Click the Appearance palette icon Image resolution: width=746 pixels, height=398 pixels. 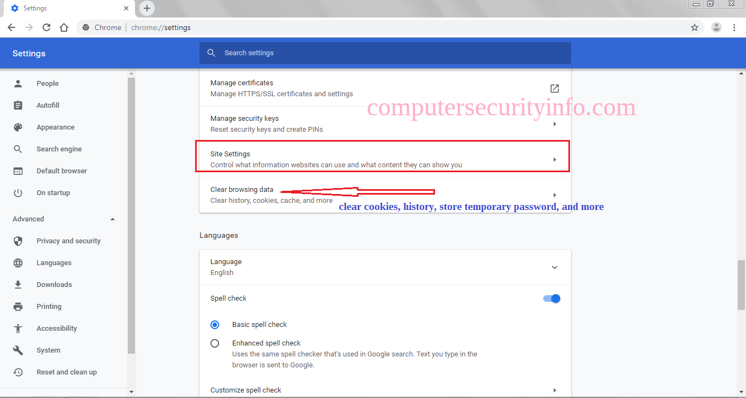(x=18, y=127)
